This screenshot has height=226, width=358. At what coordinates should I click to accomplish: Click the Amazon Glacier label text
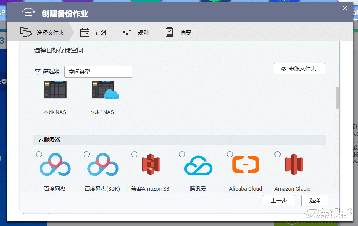[293, 189]
